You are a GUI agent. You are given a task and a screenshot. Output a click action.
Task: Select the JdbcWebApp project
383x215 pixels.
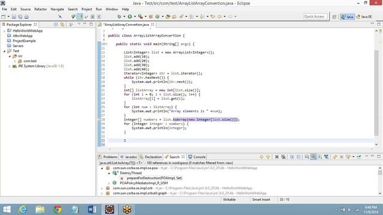tap(23, 36)
